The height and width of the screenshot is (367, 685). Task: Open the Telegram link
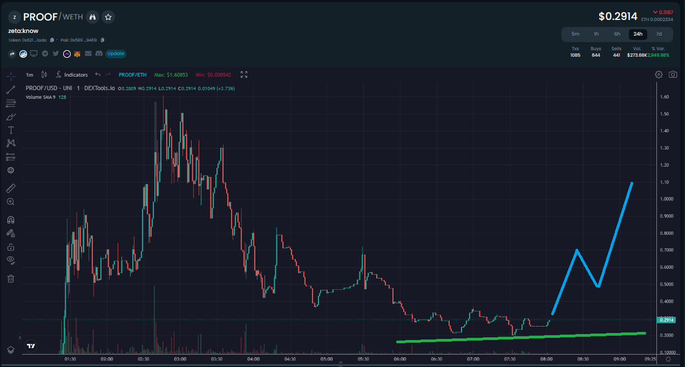click(45, 54)
